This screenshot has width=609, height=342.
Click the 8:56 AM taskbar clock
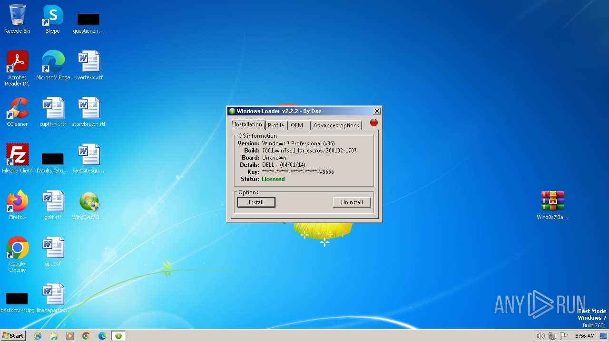(585, 336)
